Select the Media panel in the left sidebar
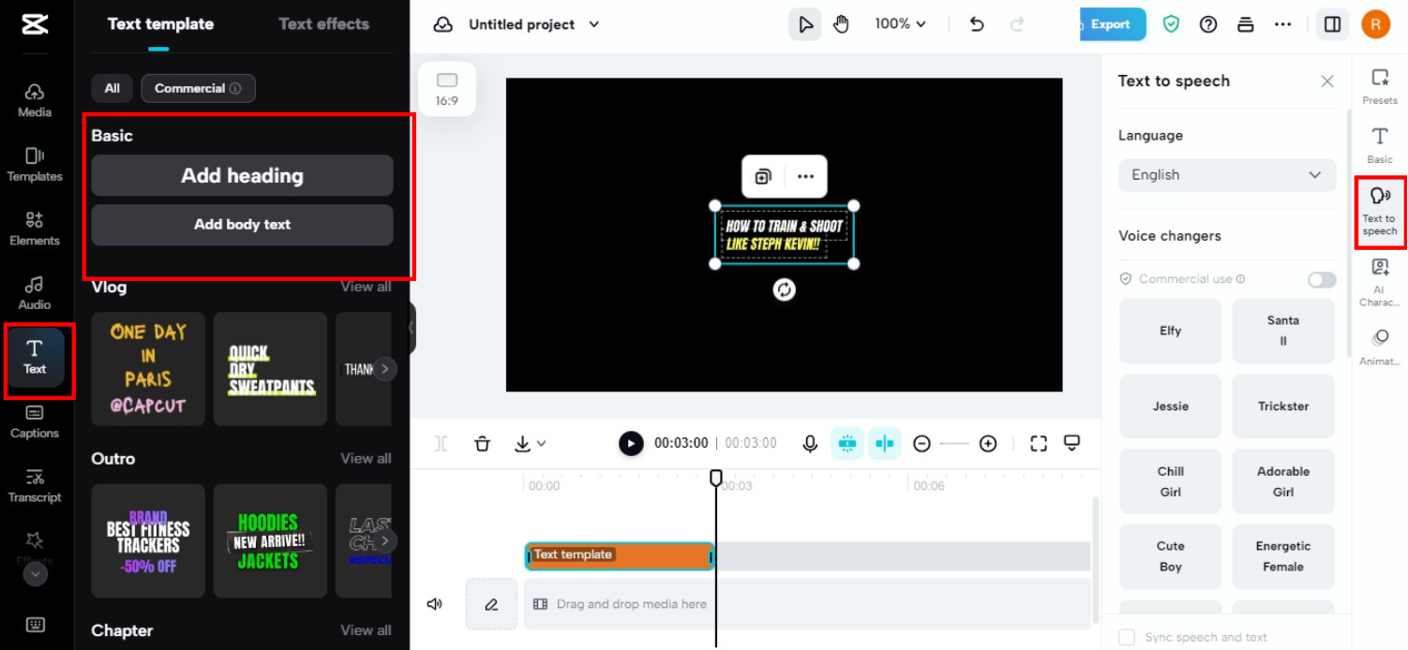The image size is (1408, 650). 34,98
